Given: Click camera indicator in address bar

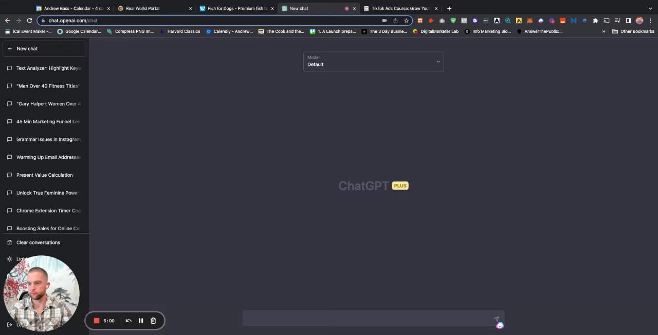Looking at the screenshot, I should click(385, 21).
